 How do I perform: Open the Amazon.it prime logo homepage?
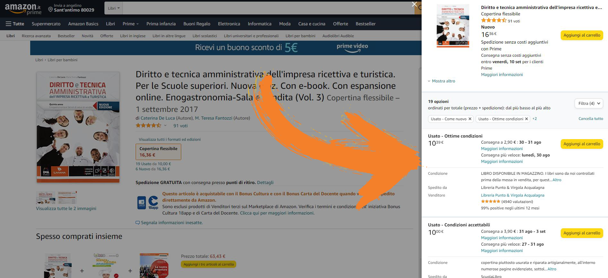[x=23, y=9]
